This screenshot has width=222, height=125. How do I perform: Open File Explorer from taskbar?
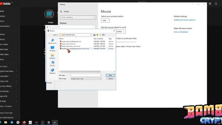[x=6, y=122]
